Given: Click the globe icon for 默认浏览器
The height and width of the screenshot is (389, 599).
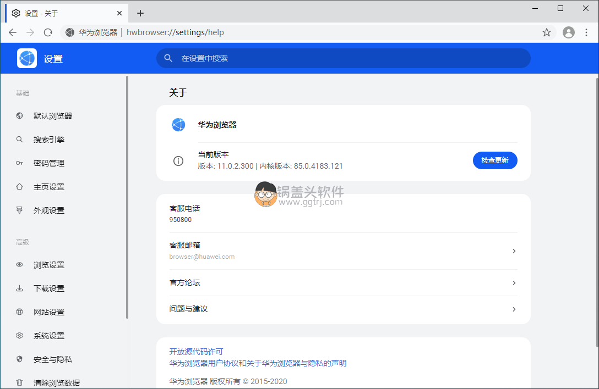Looking at the screenshot, I should [19, 115].
